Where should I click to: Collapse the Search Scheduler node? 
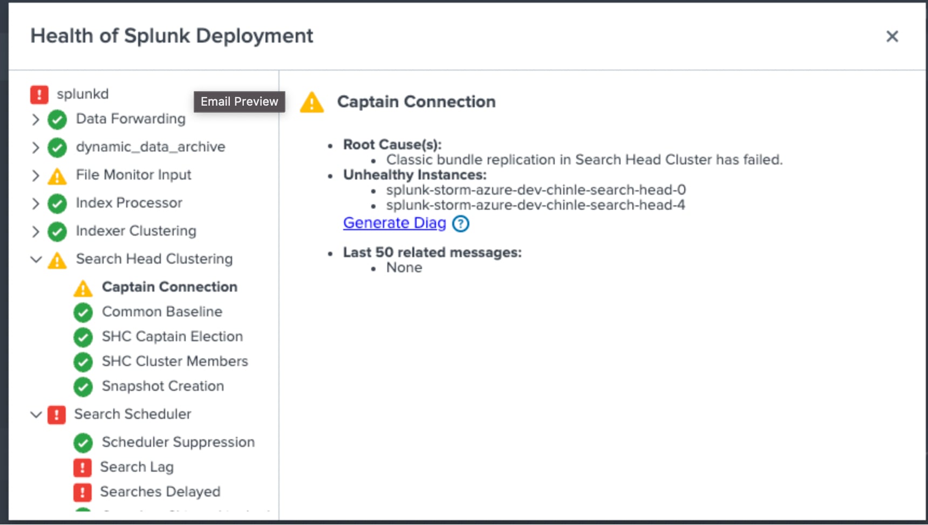pos(36,415)
